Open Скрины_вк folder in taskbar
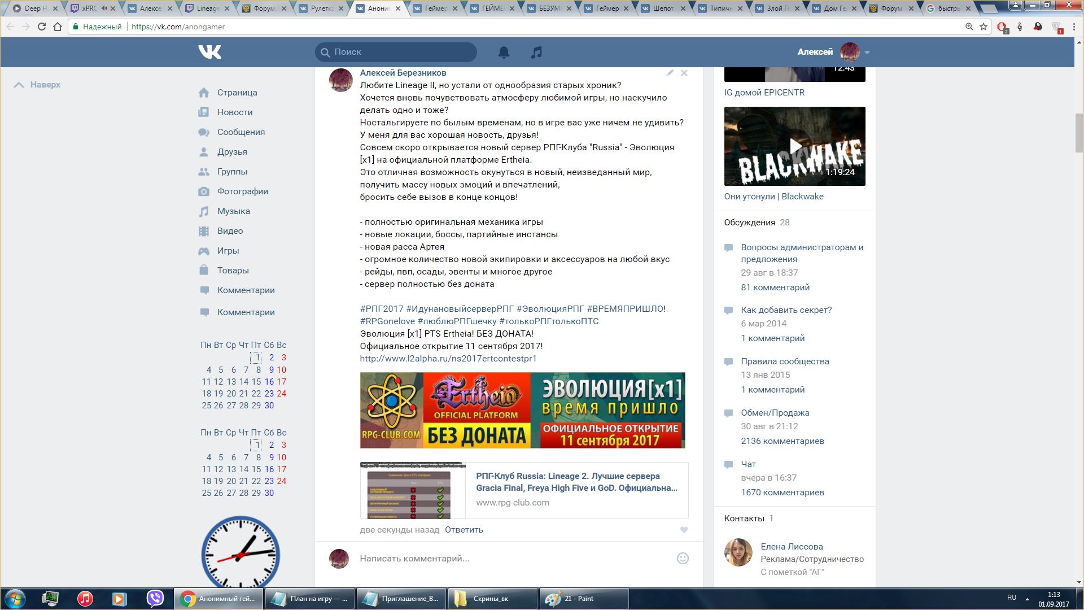The width and height of the screenshot is (1084, 610). 492,599
